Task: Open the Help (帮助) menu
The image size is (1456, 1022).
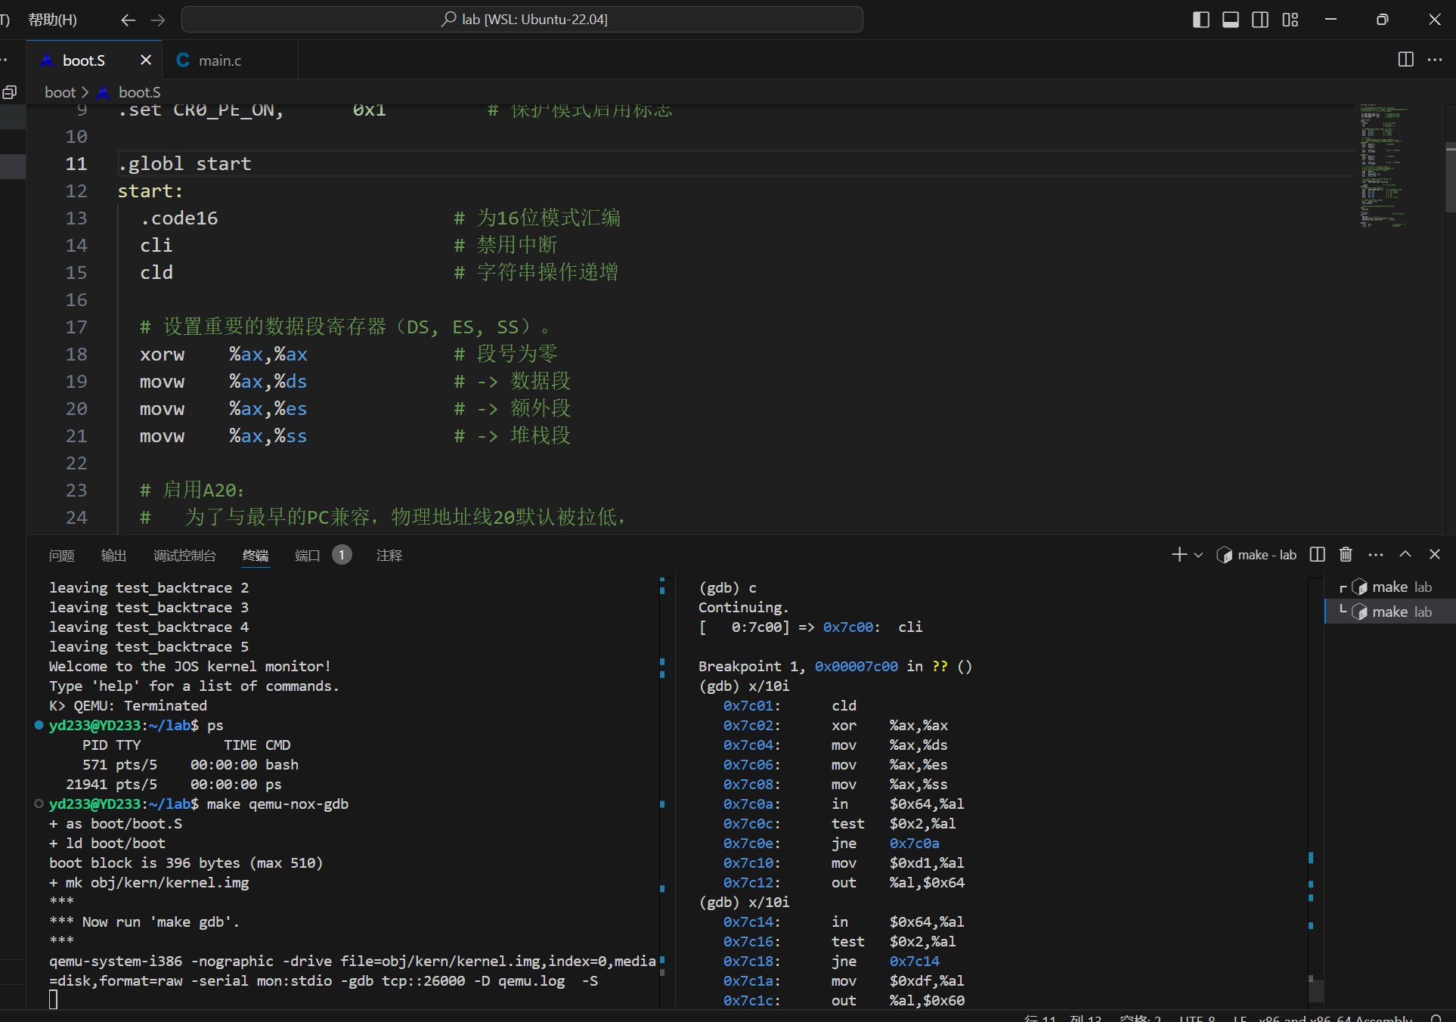Action: click(53, 20)
